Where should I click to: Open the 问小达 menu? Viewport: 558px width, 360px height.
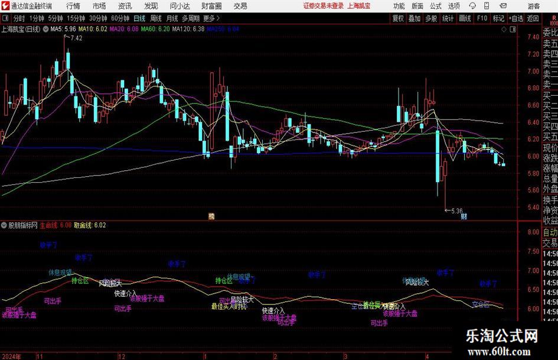pos(180,6)
